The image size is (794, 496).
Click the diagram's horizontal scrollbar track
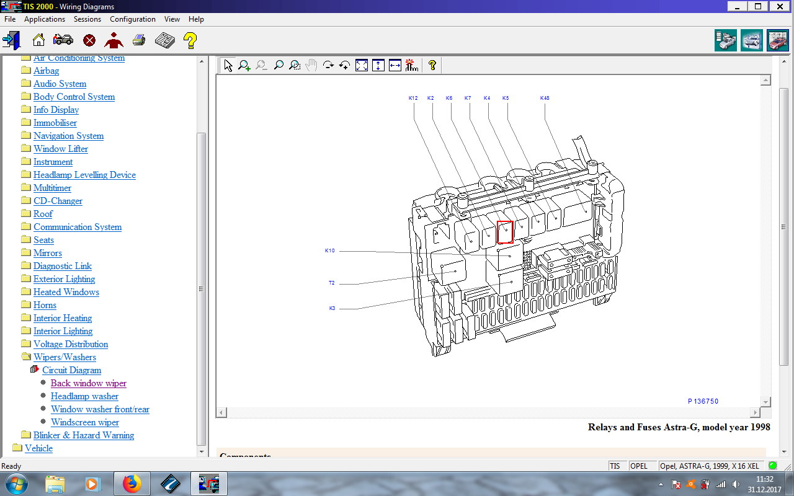[487, 412]
